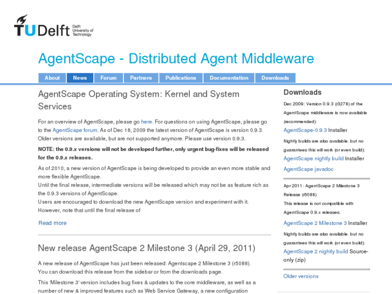Image resolution: width=392 pixels, height=294 pixels.
Task: Click the sidebar 'Downloads' heading
Action: point(302,92)
